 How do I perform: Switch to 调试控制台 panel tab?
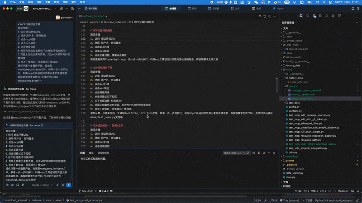pyautogui.click(x=103, y=153)
